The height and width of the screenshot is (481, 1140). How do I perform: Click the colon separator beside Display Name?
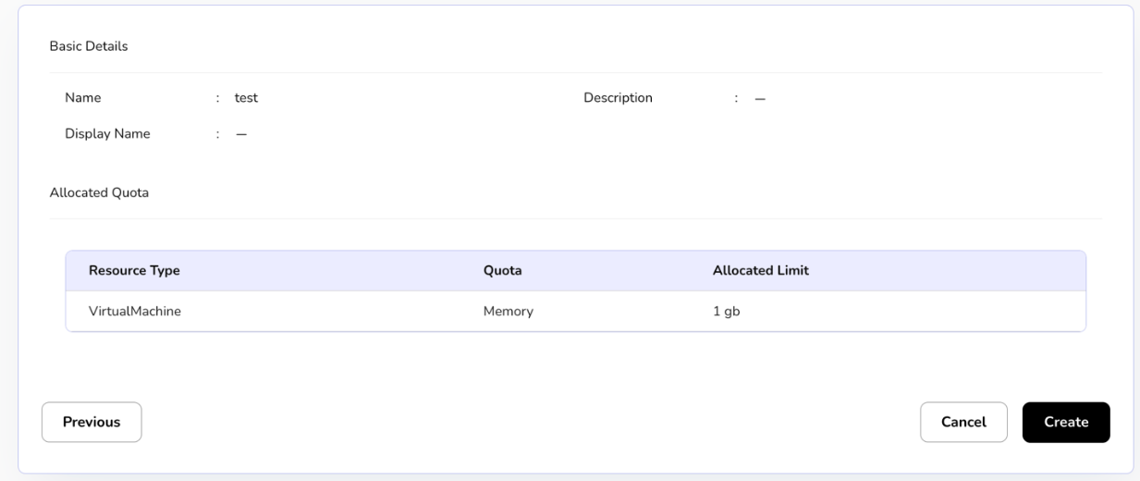coord(217,134)
